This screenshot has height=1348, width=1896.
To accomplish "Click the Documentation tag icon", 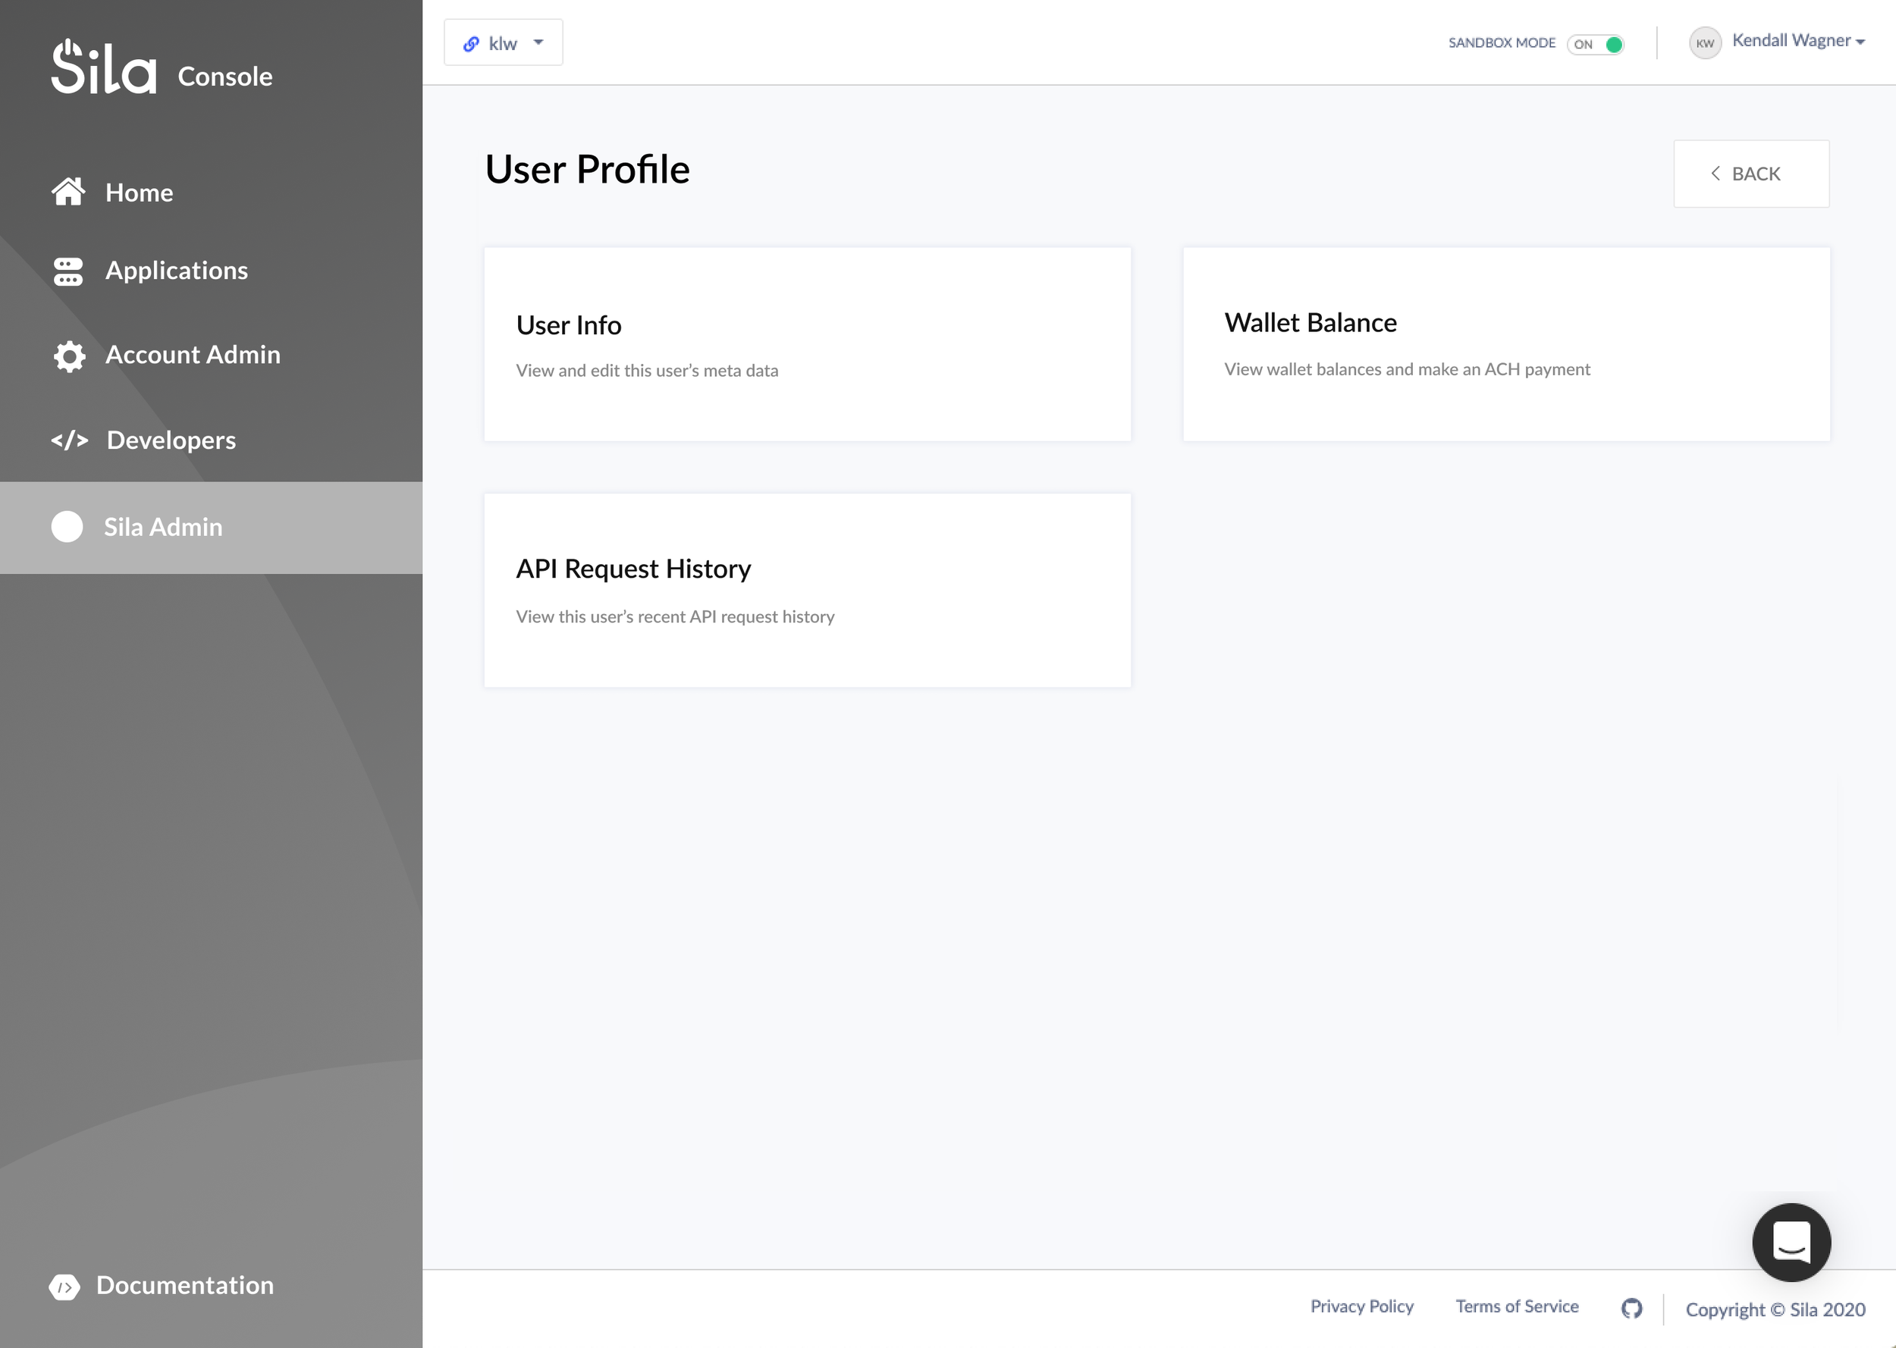I will (x=64, y=1286).
